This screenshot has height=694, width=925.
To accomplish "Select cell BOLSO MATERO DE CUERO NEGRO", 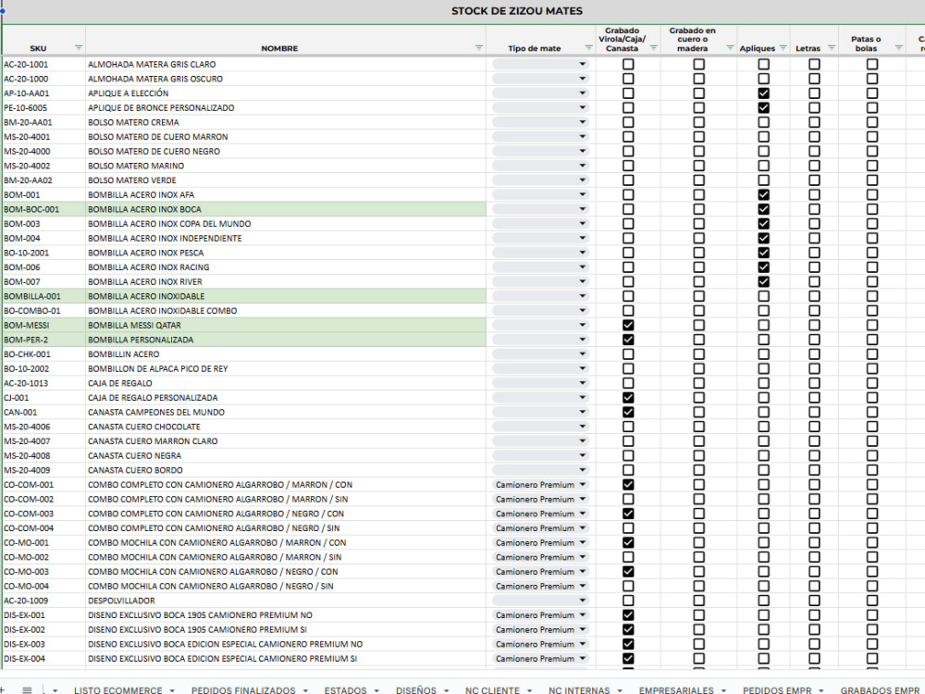I will [286, 151].
